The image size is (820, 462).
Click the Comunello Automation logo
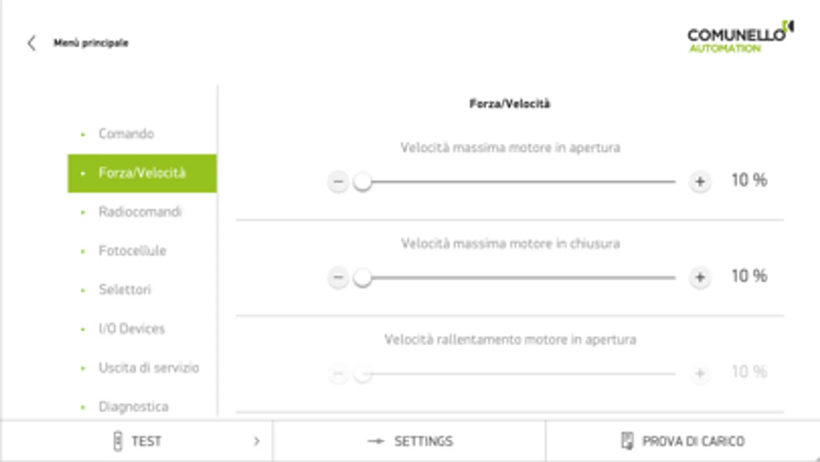(x=740, y=37)
